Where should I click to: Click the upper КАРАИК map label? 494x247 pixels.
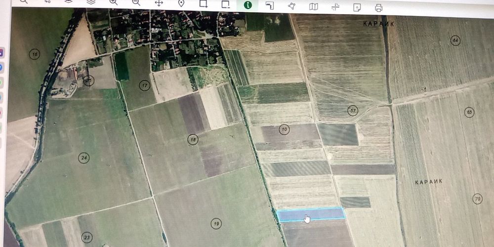(379, 24)
